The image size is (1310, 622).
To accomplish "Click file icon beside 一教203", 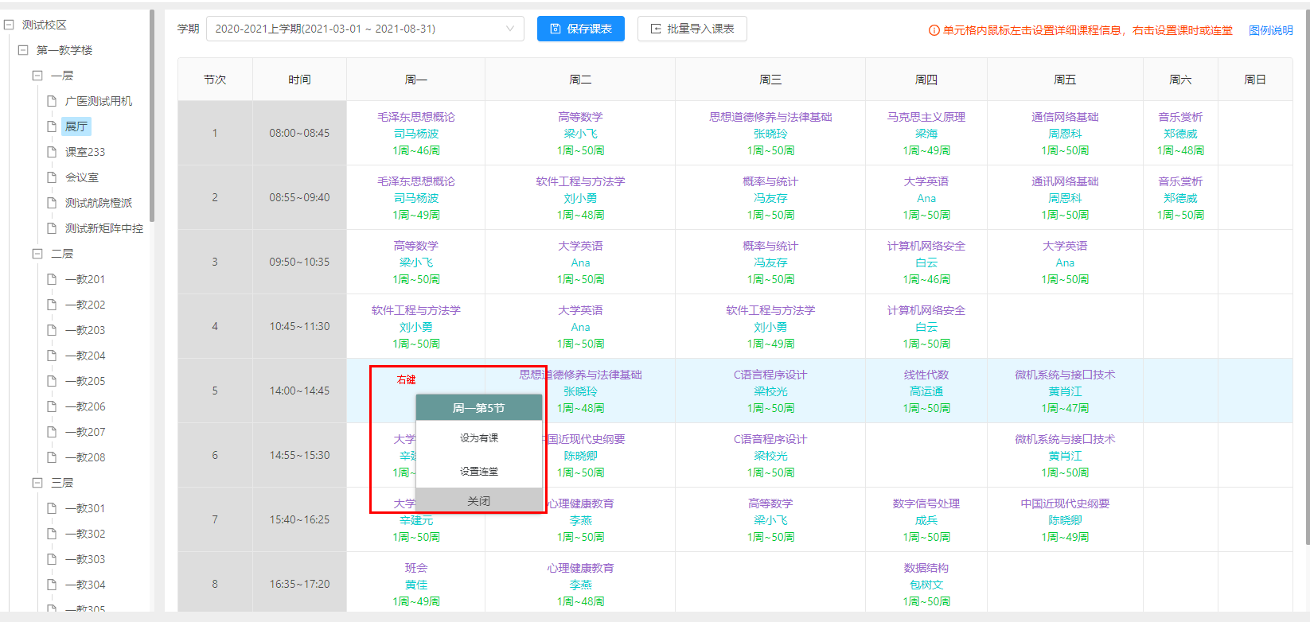I will pos(52,330).
